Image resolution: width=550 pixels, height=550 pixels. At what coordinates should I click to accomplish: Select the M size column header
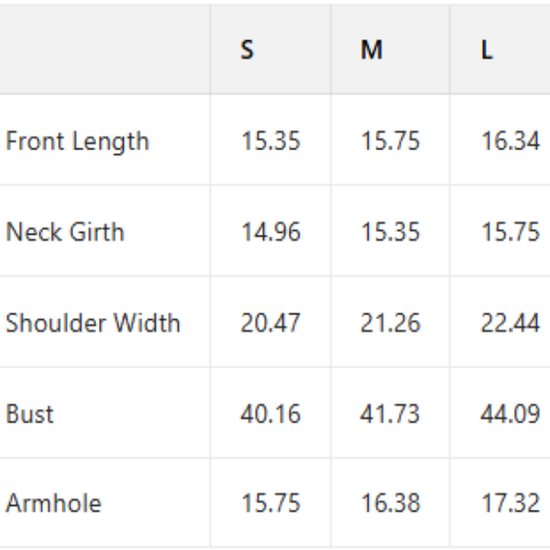(371, 49)
